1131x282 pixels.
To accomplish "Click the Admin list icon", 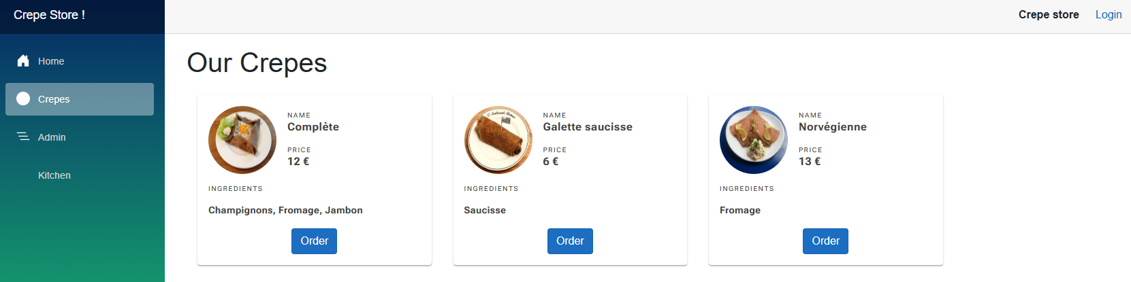I will click(x=23, y=137).
